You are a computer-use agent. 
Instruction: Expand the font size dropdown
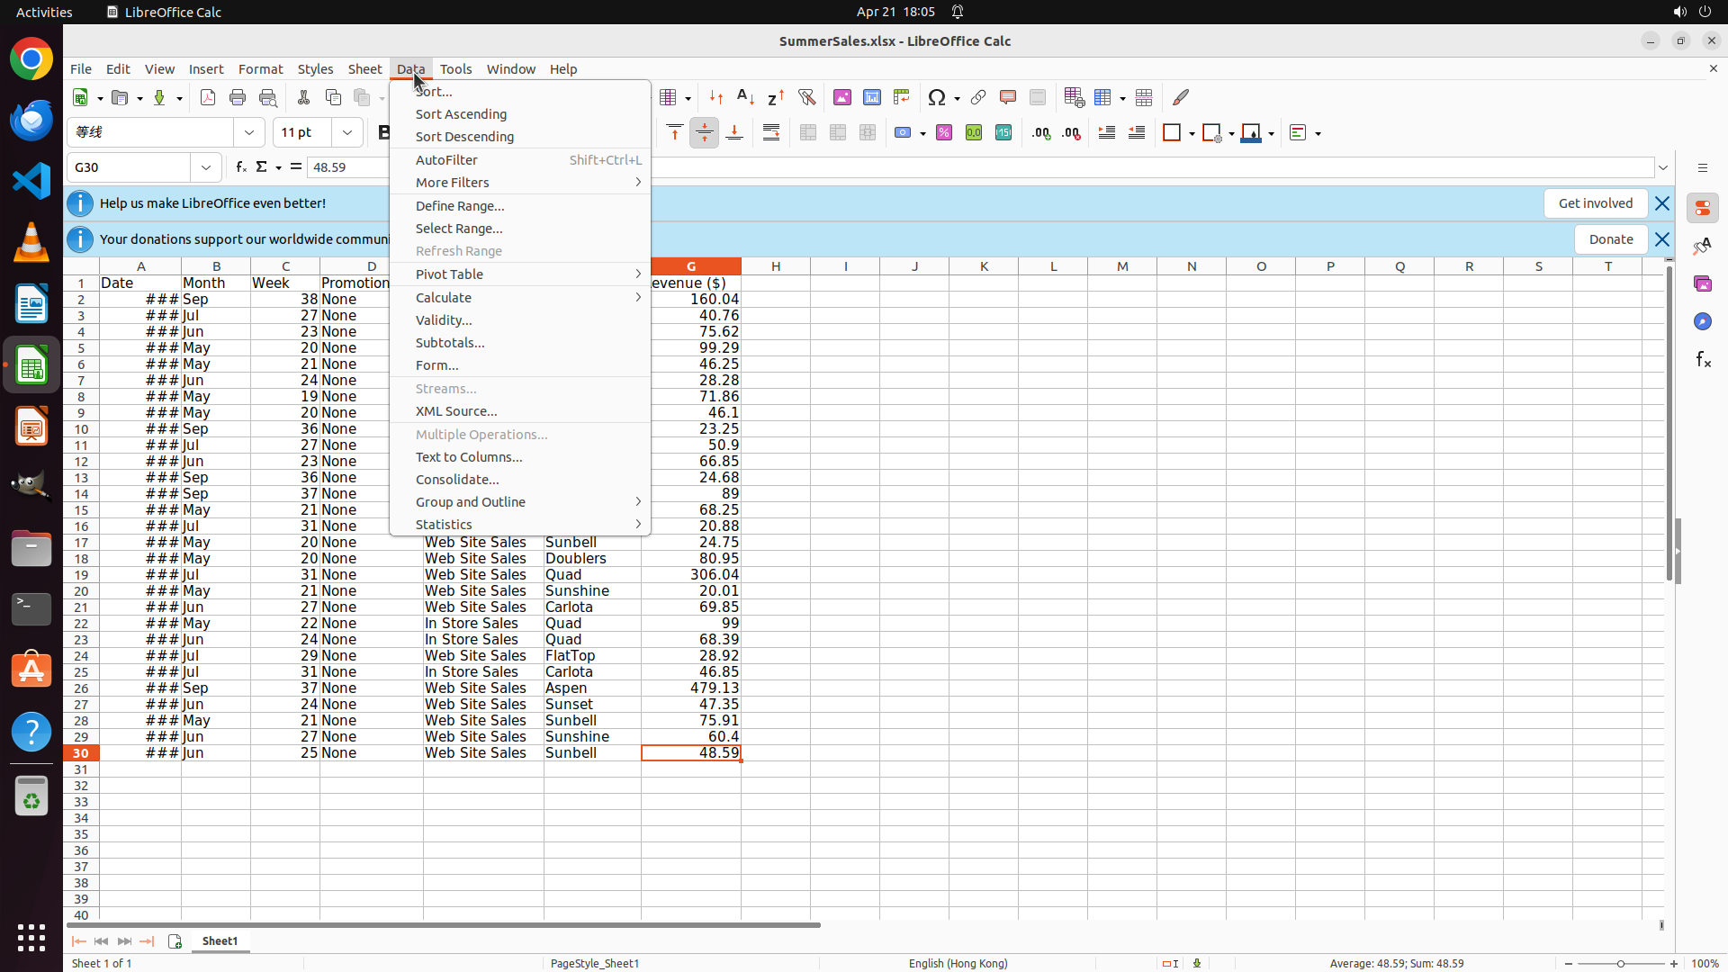tap(347, 132)
